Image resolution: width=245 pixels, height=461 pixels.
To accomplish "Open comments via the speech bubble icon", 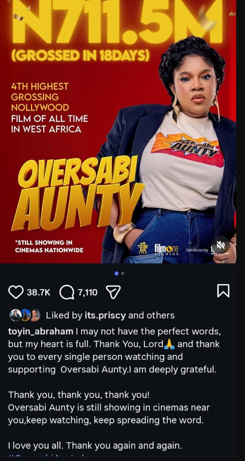I will [x=67, y=292].
